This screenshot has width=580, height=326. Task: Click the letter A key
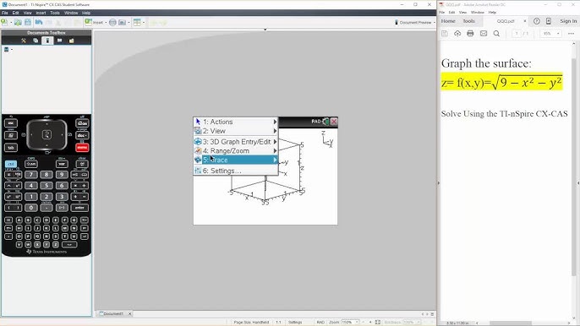click(19, 220)
